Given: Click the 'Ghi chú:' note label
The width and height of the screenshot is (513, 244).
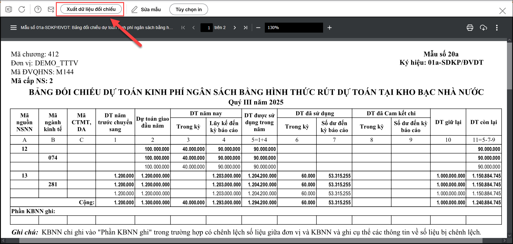Looking at the screenshot, I should (x=25, y=232).
